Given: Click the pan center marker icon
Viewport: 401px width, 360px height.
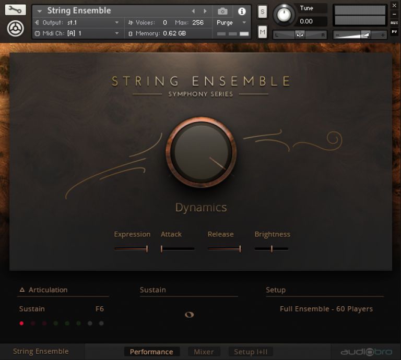Looking at the screenshot, I should (x=300, y=34).
